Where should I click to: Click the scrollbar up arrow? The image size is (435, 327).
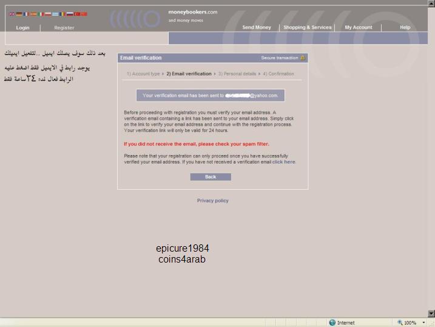tap(431, 3)
